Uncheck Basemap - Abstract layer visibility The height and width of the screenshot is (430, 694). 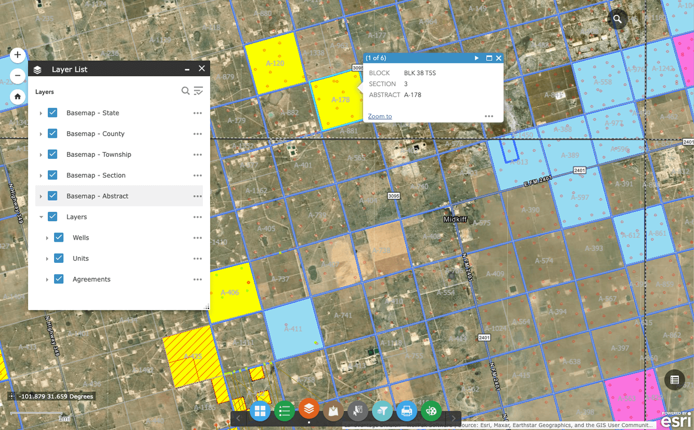click(53, 196)
